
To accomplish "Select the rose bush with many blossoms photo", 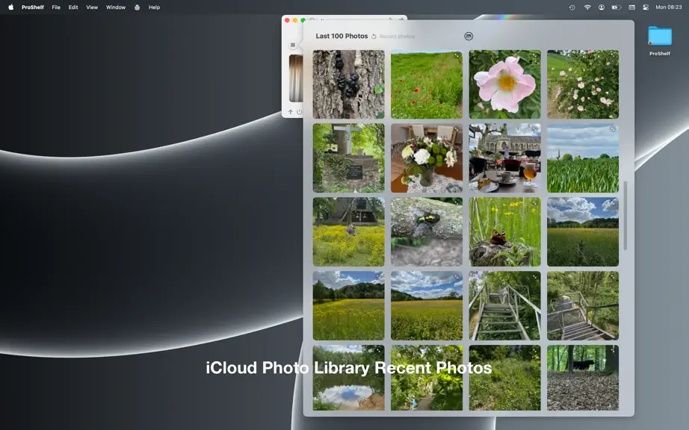I will tap(583, 84).
